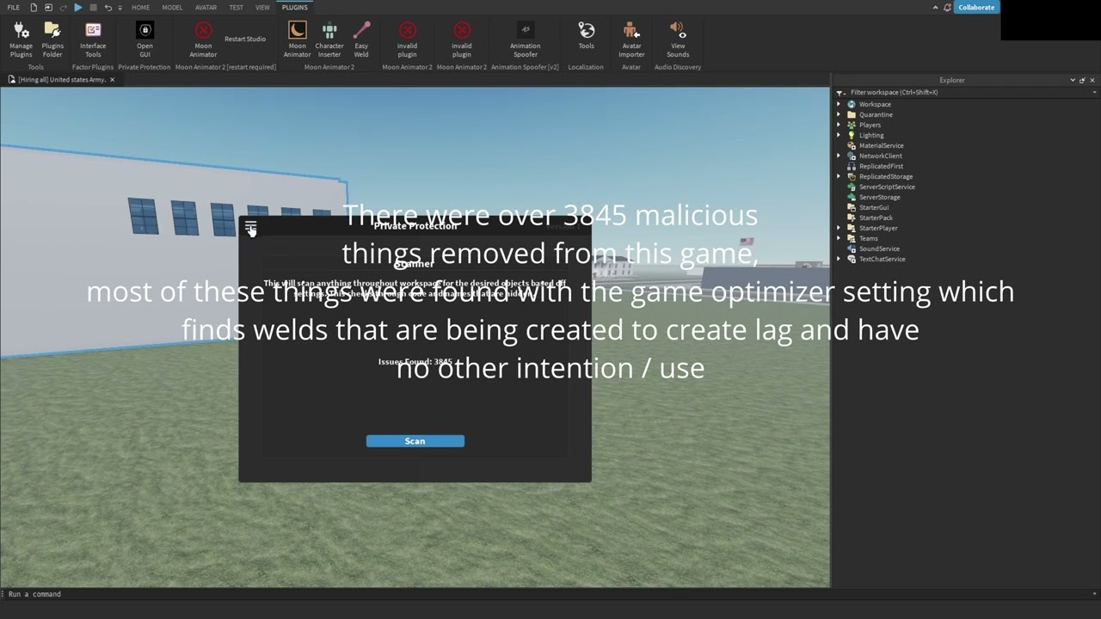Image resolution: width=1101 pixels, height=619 pixels.
Task: Close the Explorer panel
Action: [1092, 80]
